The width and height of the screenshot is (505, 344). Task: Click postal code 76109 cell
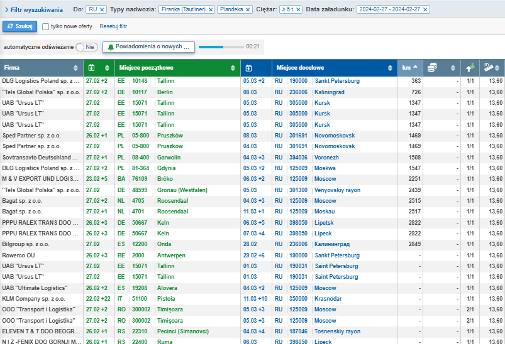point(140,179)
